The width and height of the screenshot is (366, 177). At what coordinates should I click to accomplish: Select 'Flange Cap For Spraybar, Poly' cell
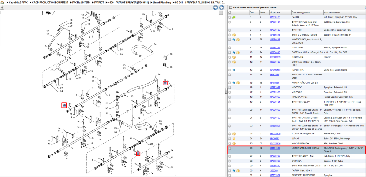tap(338, 97)
